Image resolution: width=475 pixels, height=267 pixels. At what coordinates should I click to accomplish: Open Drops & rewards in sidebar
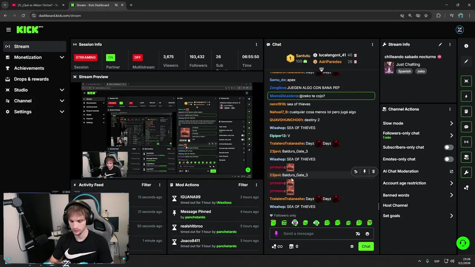[36, 79]
